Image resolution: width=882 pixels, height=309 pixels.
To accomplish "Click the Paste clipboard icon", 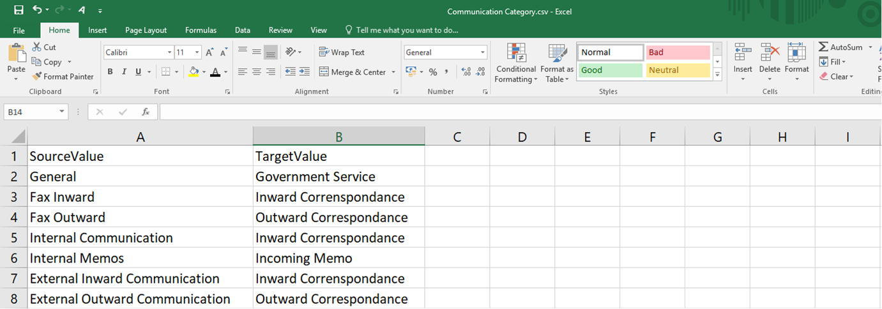I will click(17, 54).
